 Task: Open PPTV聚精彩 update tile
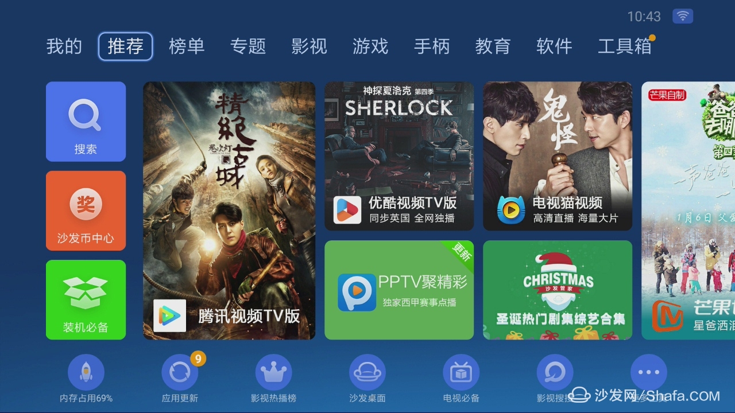(399, 290)
